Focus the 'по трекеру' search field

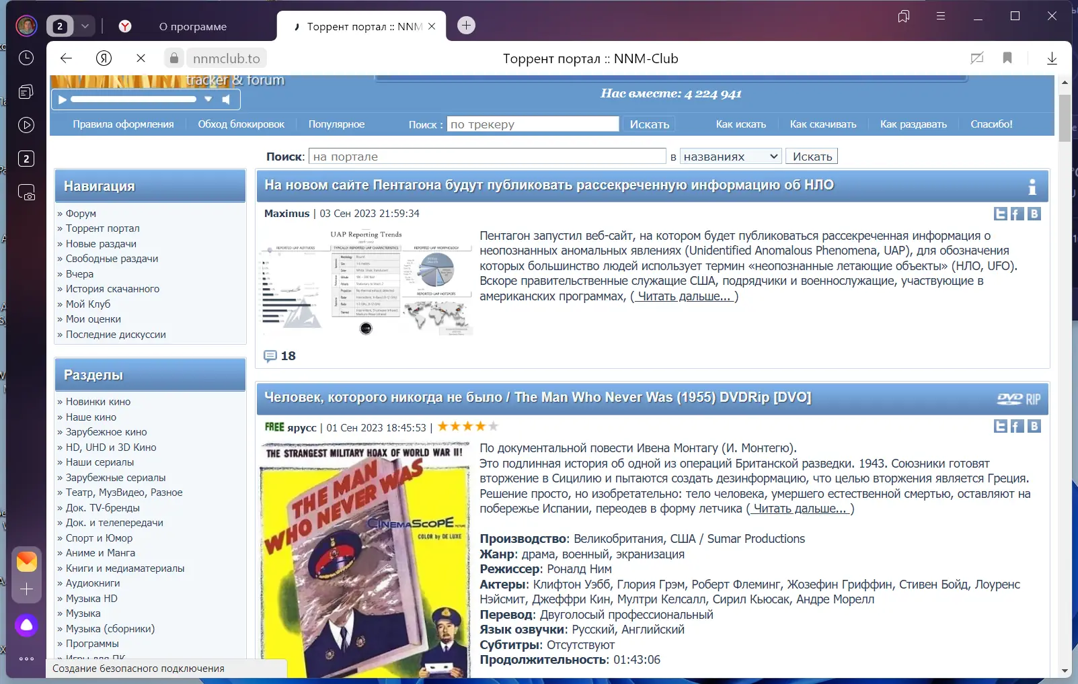point(533,124)
